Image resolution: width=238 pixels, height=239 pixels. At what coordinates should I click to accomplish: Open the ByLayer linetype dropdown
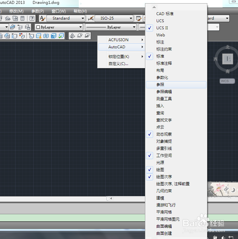point(110,27)
